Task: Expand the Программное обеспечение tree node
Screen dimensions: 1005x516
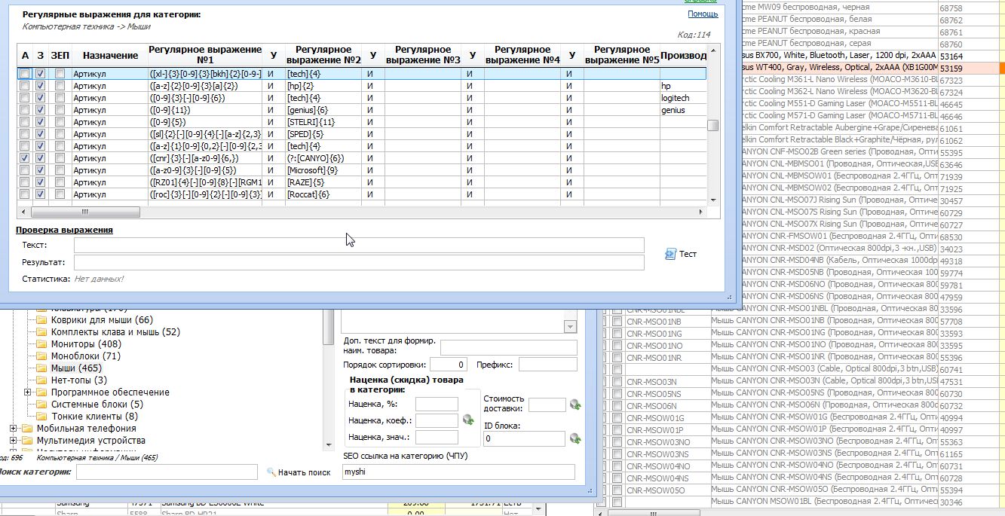Action: 28,392
